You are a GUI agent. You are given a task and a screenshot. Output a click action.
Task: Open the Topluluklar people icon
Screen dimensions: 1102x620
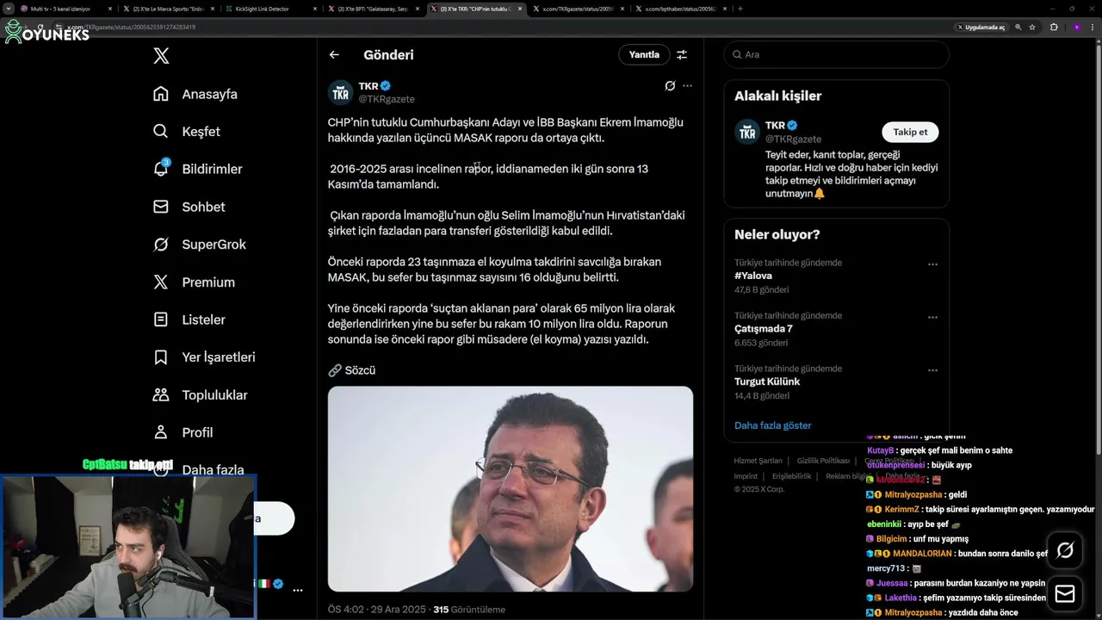161,395
